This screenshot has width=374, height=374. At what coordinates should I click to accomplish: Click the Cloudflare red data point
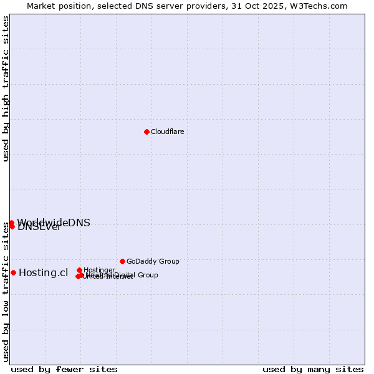(x=146, y=132)
